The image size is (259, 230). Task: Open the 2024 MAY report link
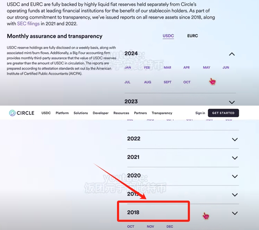(206, 67)
